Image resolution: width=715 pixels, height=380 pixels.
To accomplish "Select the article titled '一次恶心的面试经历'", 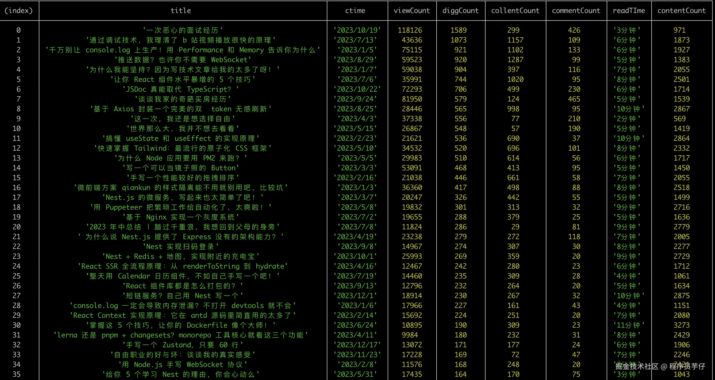I will [183, 30].
